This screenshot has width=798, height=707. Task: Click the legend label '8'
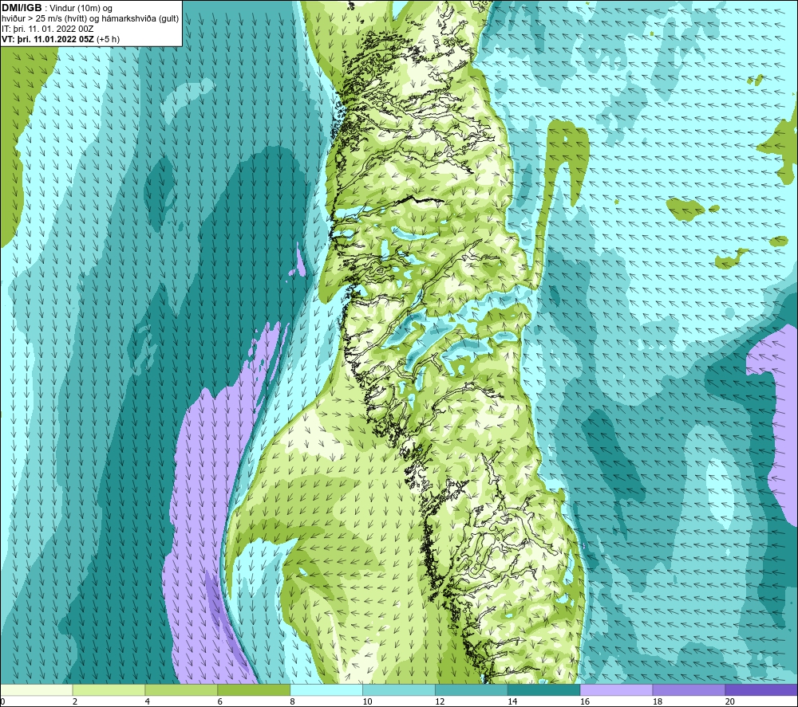click(293, 701)
